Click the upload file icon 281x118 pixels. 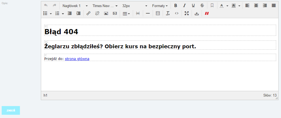coord(197,13)
